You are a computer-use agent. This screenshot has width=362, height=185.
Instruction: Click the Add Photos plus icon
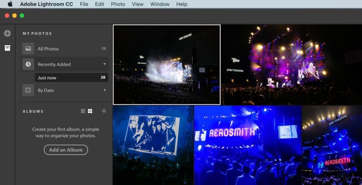7,33
